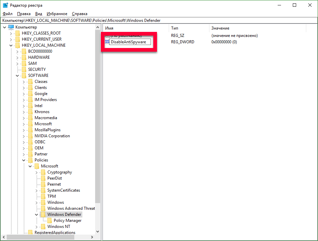
Task: Expand the Cryptography subkey
Action: tap(37, 172)
